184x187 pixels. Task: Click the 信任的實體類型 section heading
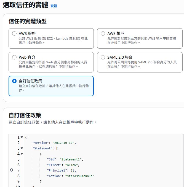[x=28, y=21]
